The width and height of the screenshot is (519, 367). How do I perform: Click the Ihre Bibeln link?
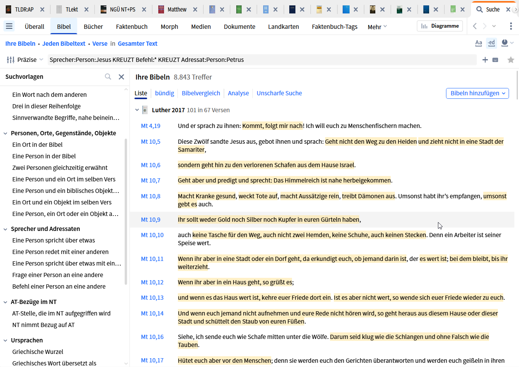point(20,43)
